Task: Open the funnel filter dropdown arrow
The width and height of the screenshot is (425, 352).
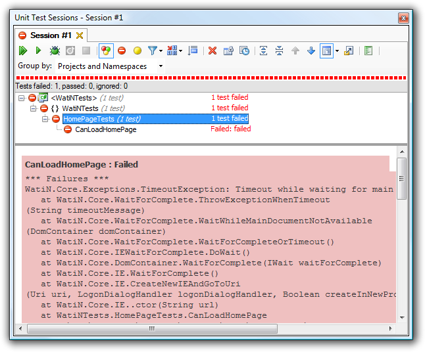Action: pos(161,51)
